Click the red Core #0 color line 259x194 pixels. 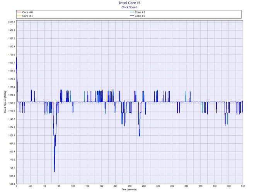[19, 12]
